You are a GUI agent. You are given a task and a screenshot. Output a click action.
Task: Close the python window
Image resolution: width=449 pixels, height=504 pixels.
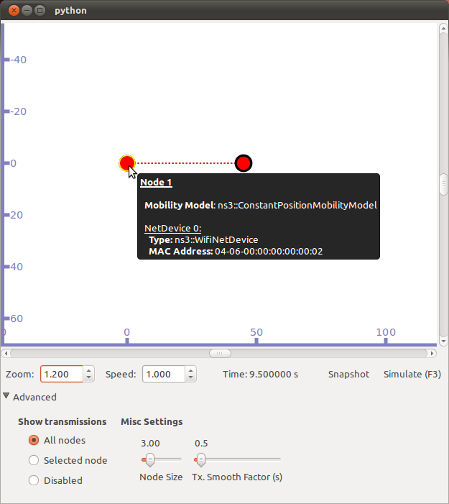click(x=14, y=11)
